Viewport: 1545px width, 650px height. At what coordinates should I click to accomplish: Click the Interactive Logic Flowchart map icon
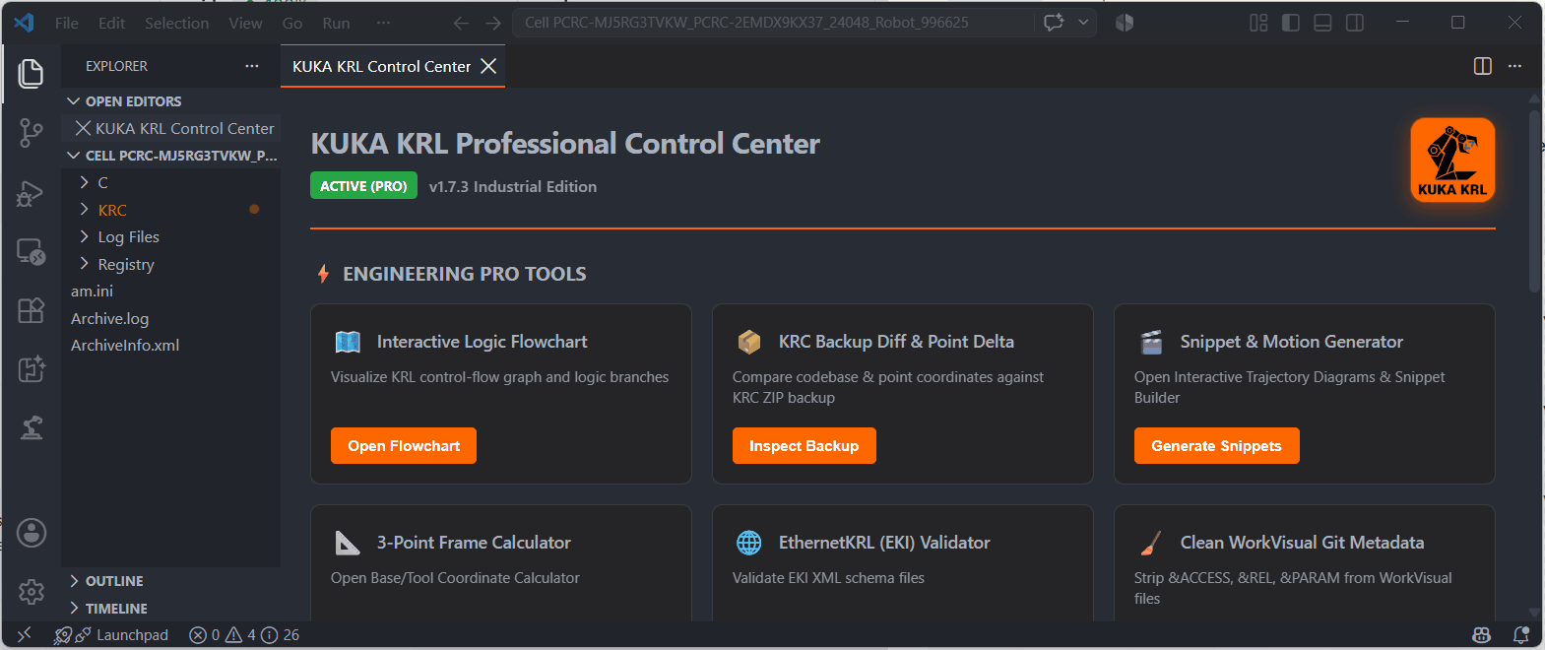coord(348,342)
